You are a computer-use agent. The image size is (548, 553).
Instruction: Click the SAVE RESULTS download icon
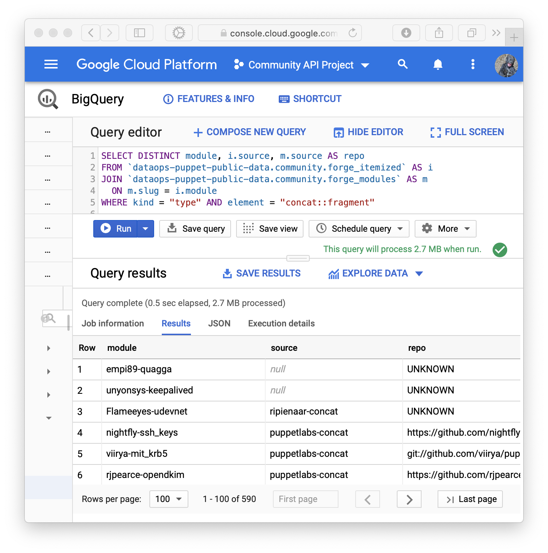click(x=227, y=273)
